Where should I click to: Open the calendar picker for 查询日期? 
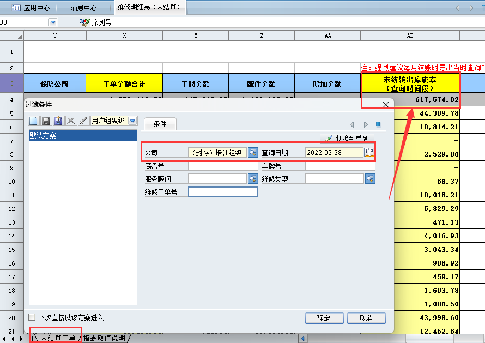pos(369,153)
